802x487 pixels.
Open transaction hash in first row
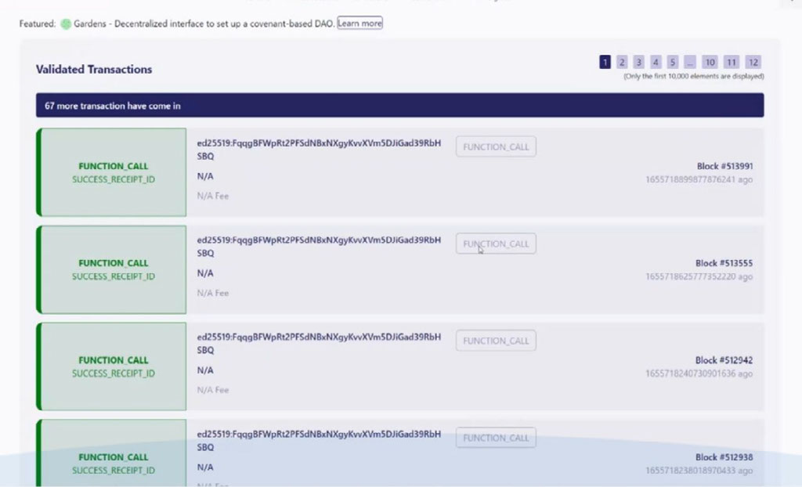pos(319,150)
